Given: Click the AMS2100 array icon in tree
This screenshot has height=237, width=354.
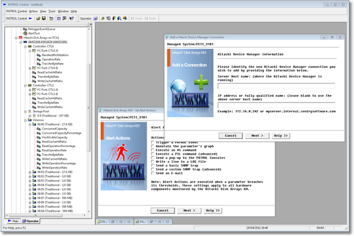Looking at the screenshot, I should pyautogui.click(x=25, y=42).
